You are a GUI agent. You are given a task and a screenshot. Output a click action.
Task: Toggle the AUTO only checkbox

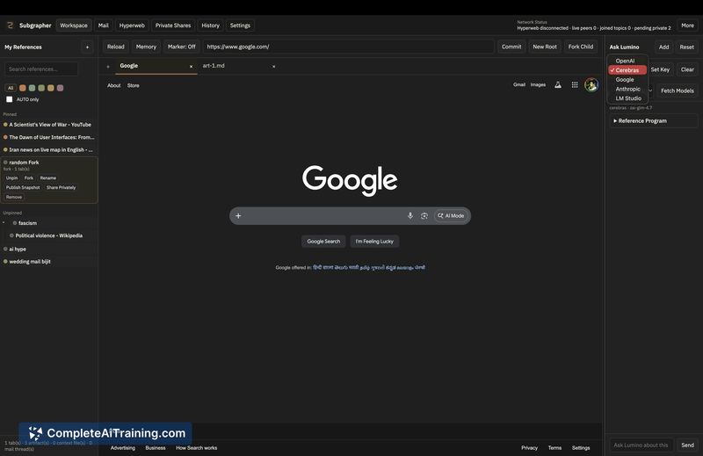coord(10,99)
